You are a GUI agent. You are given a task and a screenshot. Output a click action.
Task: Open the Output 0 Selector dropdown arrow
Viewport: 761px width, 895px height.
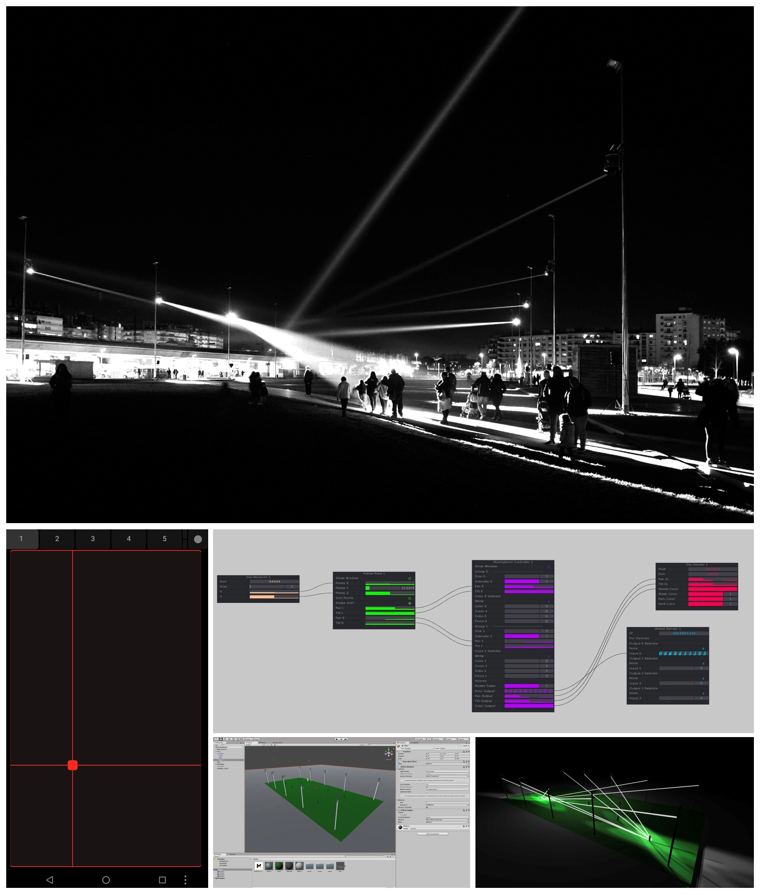703,649
